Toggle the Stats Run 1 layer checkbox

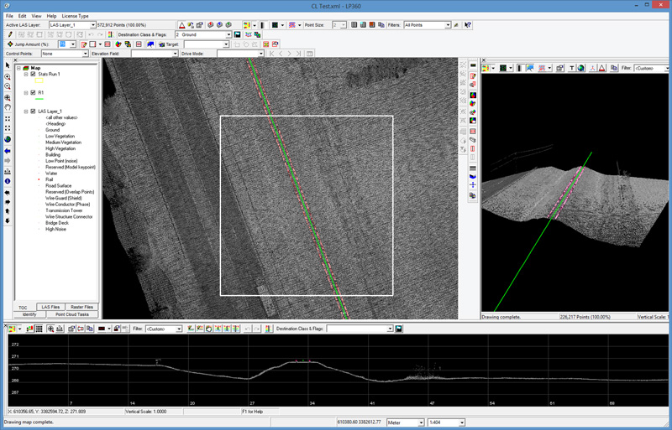33,74
